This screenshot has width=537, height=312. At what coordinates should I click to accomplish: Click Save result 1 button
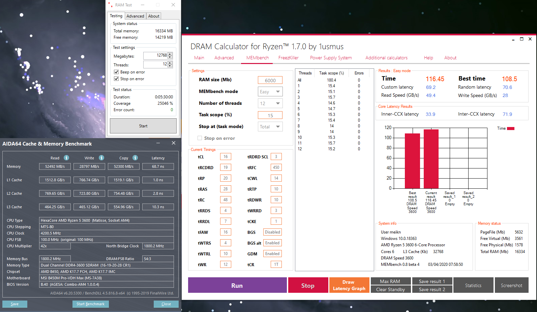click(x=432, y=281)
